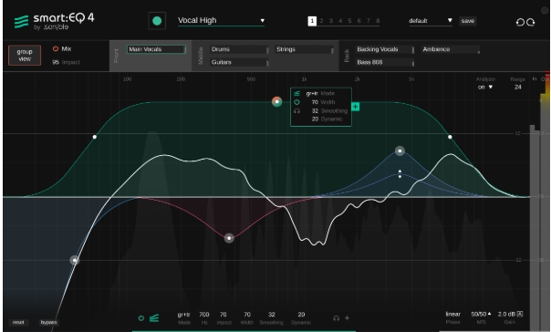Expand the default preset dropdown
Screen dimensions: 551x332
[x=431, y=21]
